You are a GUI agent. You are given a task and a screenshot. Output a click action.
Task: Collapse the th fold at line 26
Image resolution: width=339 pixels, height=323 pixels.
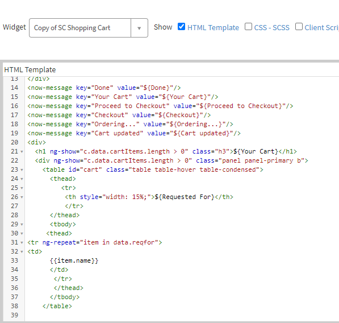[x=22, y=197]
